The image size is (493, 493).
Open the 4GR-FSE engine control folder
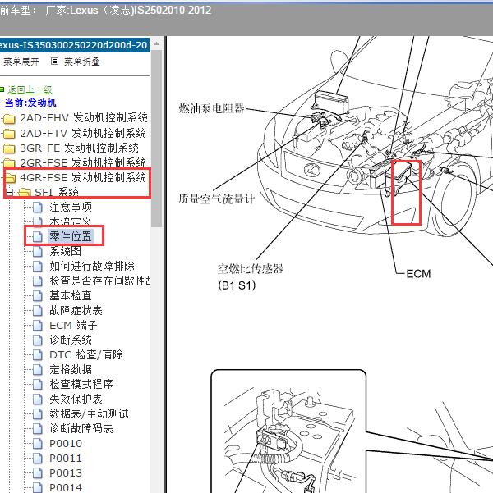tap(83, 178)
